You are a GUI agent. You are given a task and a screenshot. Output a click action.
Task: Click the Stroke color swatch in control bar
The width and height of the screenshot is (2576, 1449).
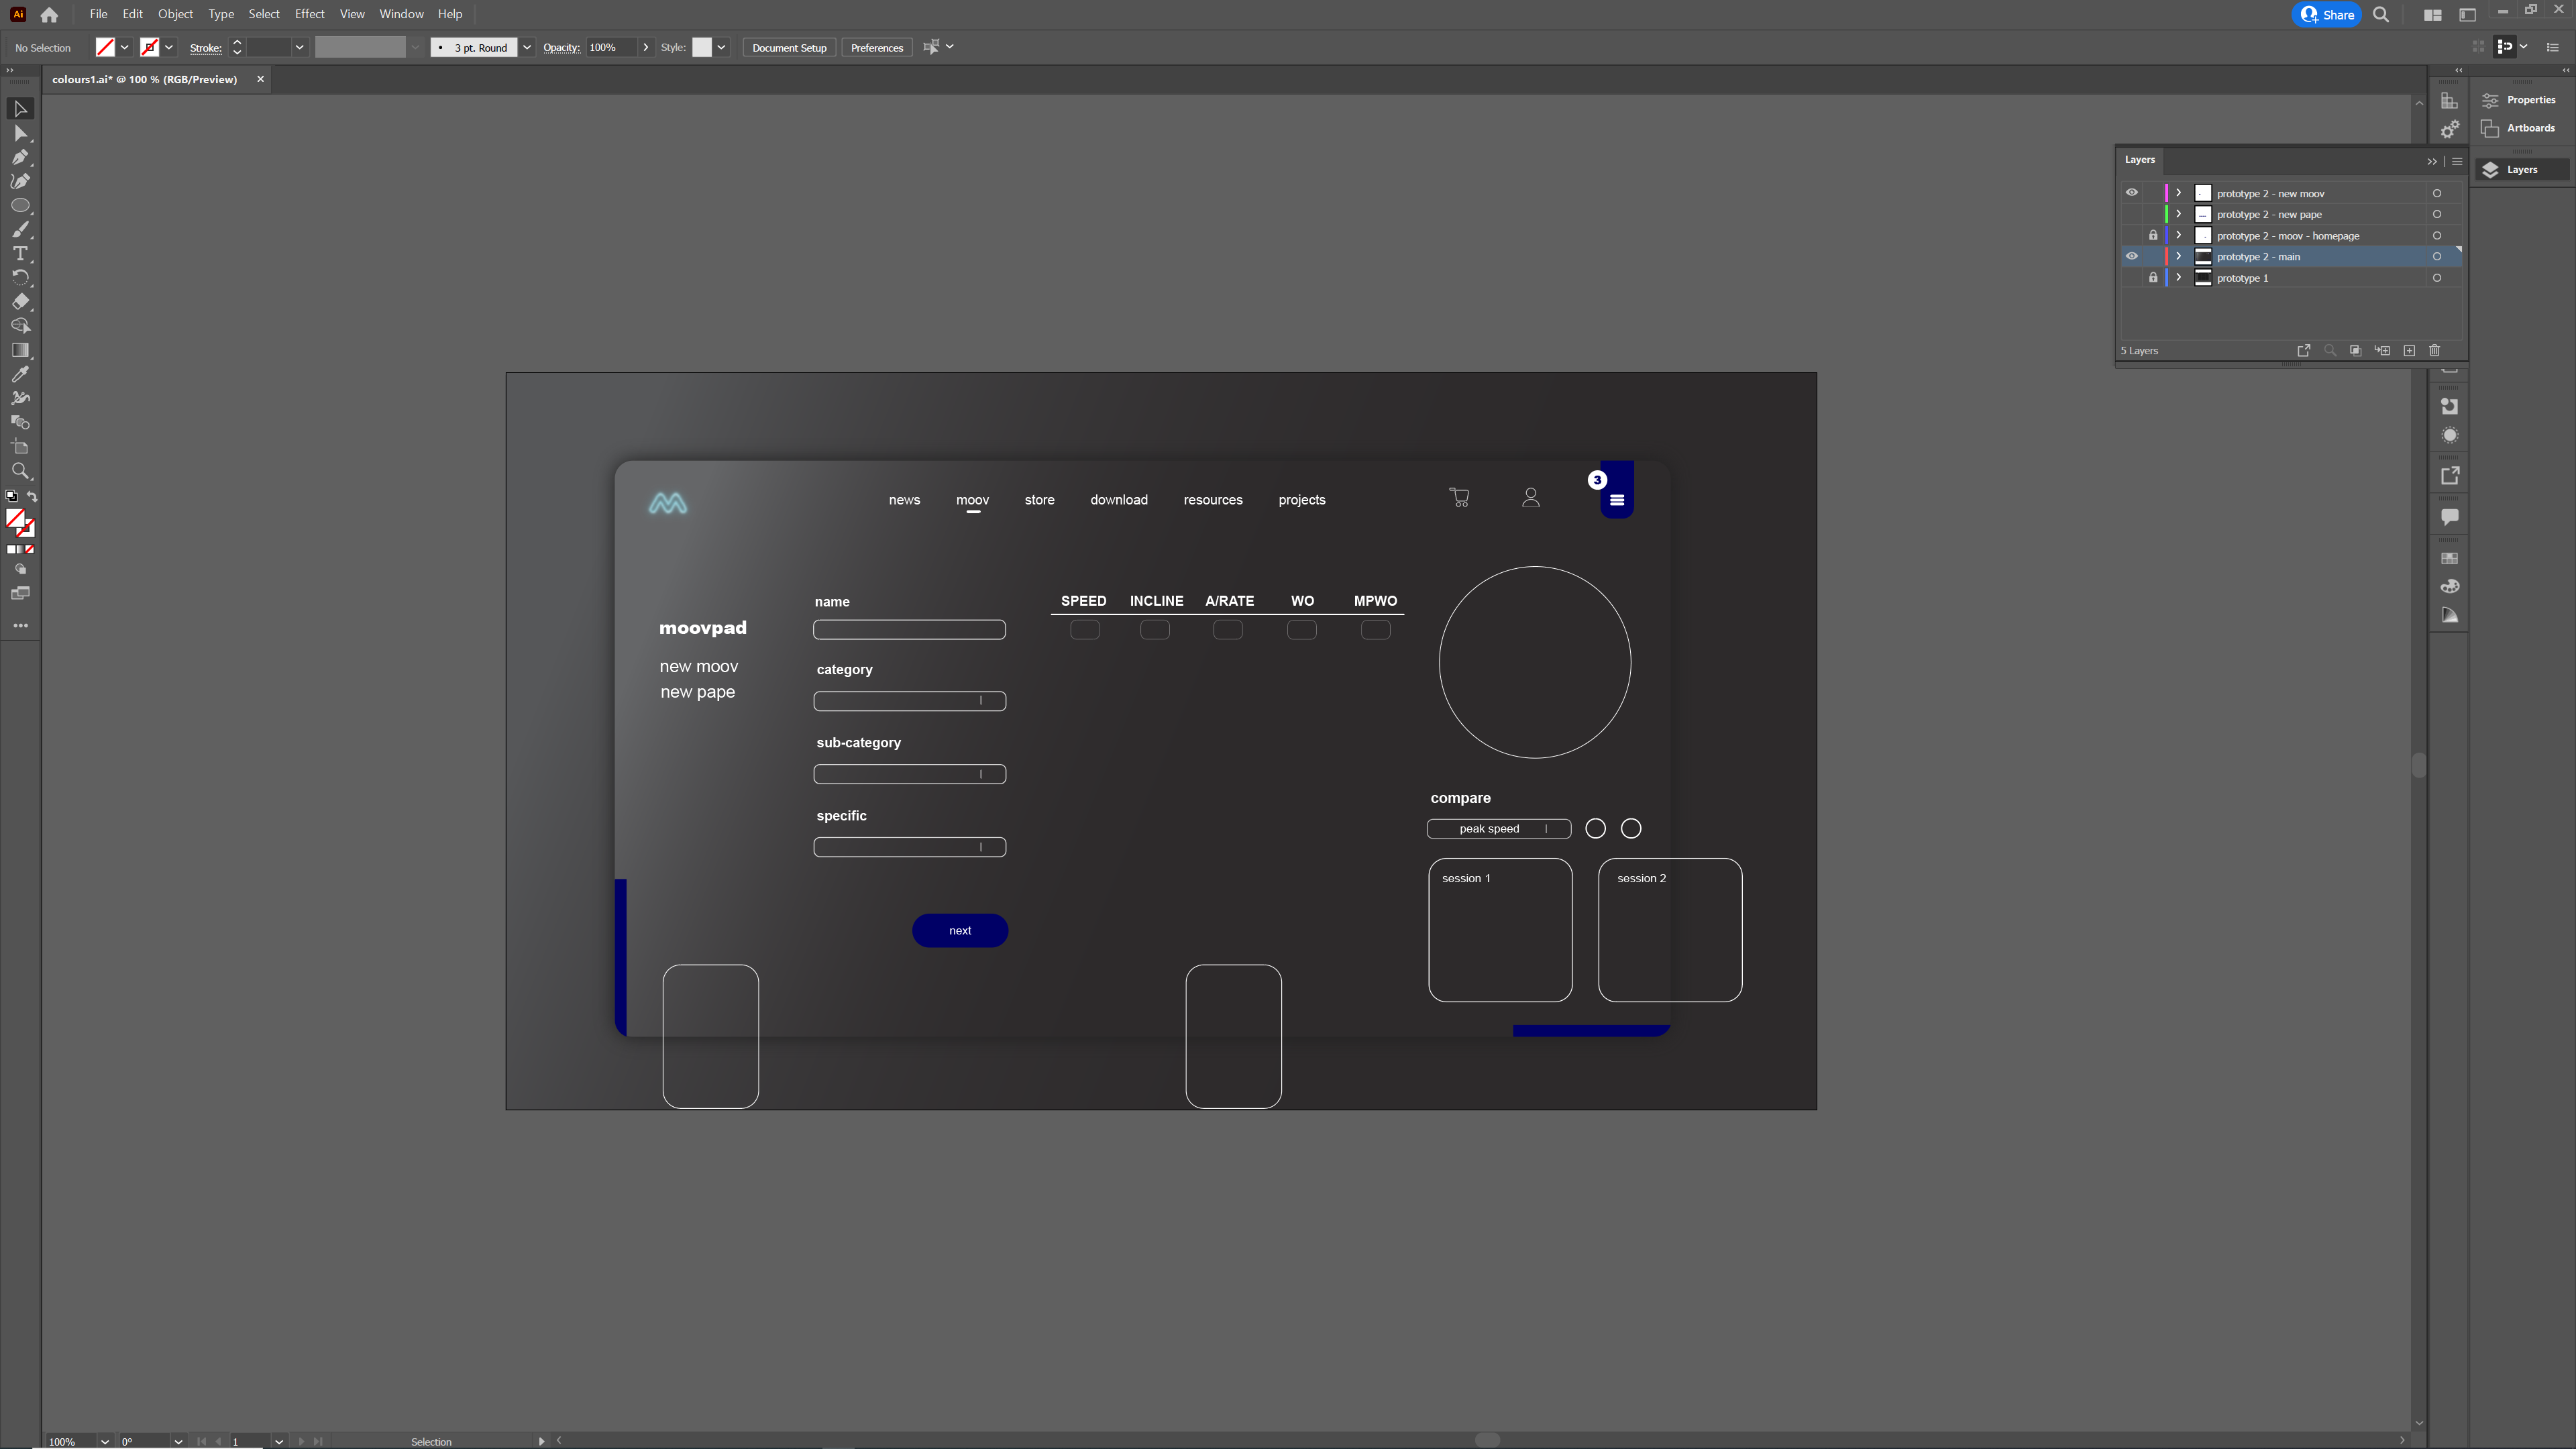pyautogui.click(x=149, y=48)
